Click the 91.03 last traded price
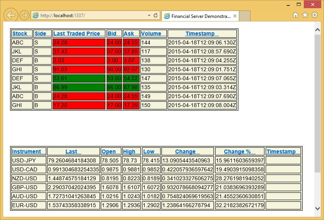 (79, 69)
